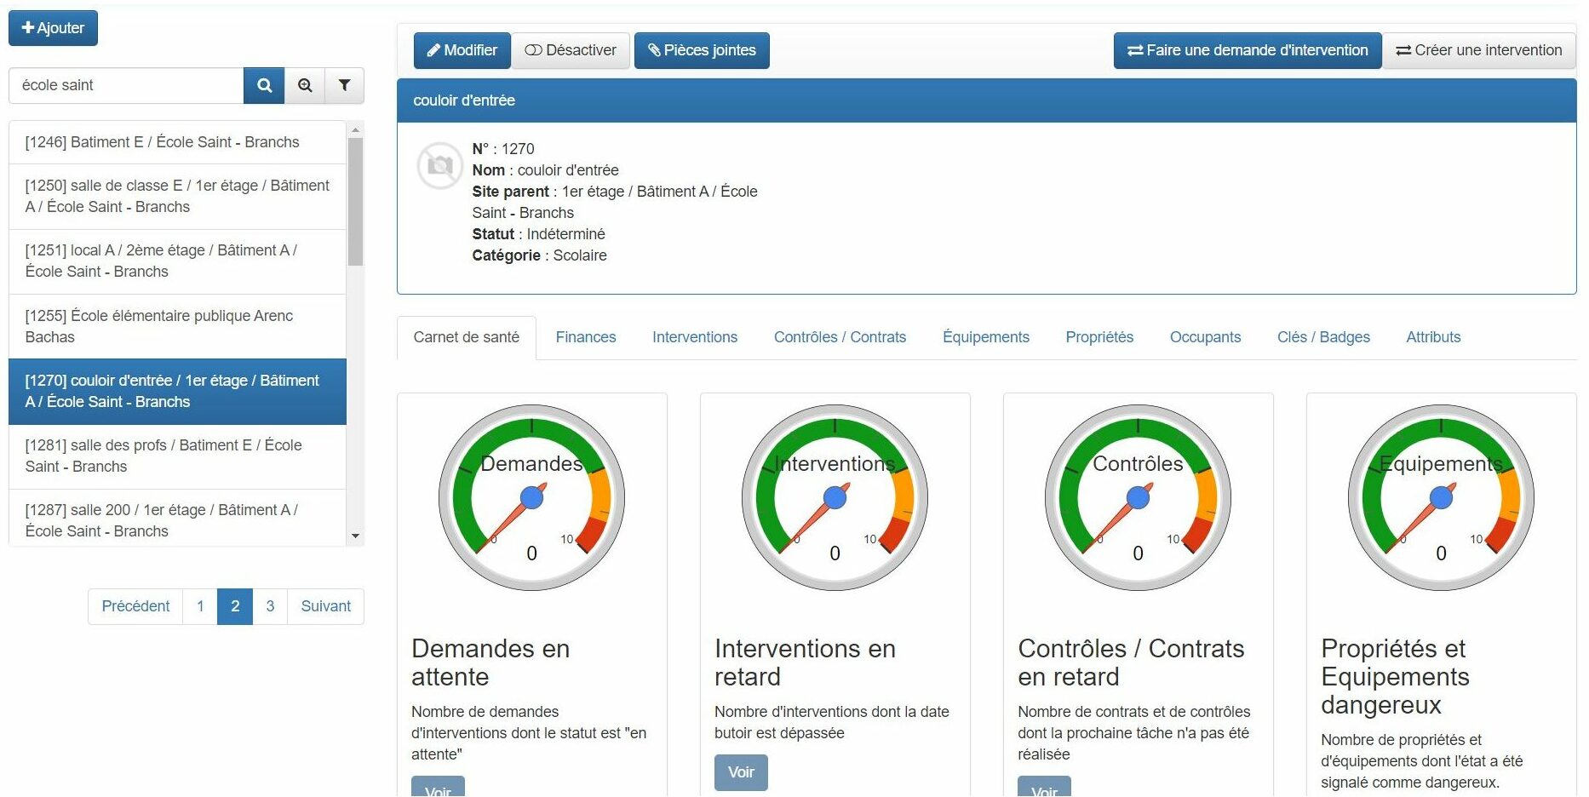Go to Suivant page
1589x797 pixels.
325,606
